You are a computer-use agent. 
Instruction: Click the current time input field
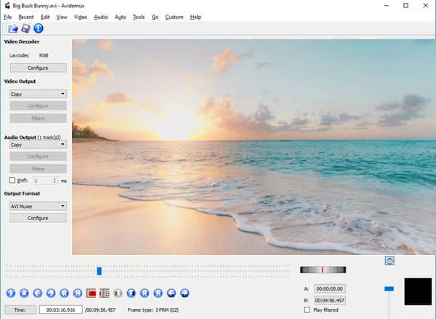pyautogui.click(x=61, y=310)
